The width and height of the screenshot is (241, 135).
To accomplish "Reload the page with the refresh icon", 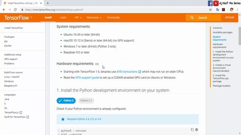I will [x=15, y=10].
